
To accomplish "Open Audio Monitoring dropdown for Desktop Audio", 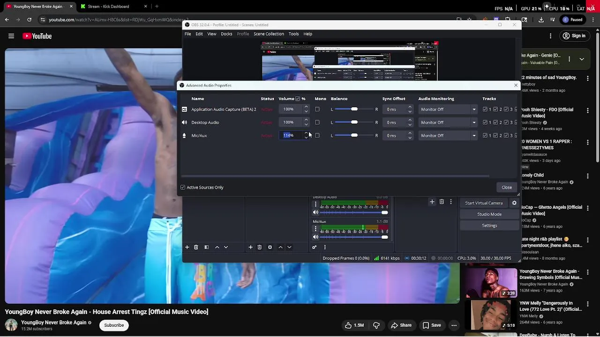I will [x=448, y=123].
